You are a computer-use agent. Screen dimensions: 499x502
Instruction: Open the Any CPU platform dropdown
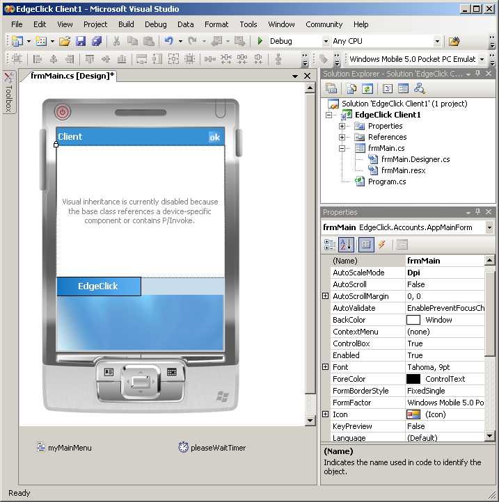pos(437,41)
